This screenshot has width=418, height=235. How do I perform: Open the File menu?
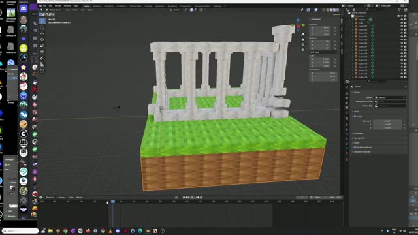tap(44, 6)
